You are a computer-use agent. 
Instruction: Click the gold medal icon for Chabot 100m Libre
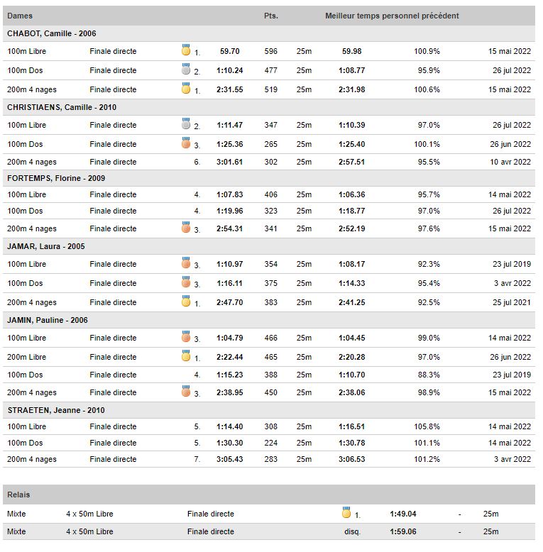point(186,50)
